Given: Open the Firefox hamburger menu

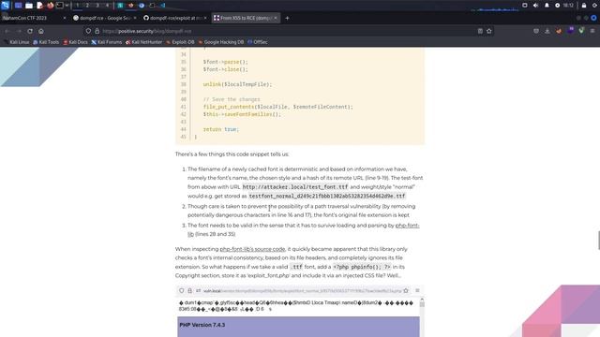Looking at the screenshot, I should [x=592, y=31].
